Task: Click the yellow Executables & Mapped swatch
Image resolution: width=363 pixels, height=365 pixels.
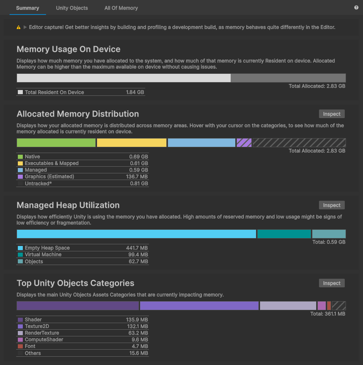Action: point(20,163)
